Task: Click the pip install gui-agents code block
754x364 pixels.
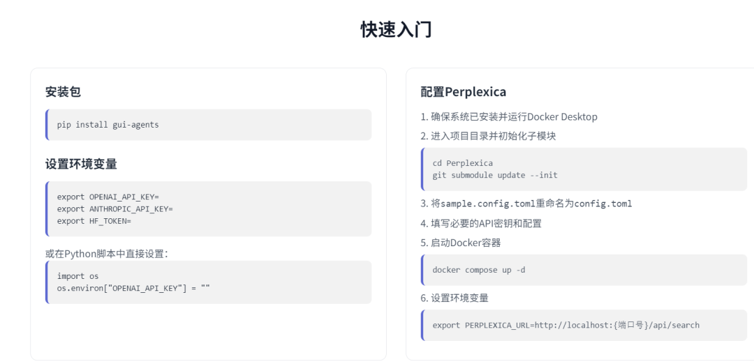Action: tap(209, 125)
